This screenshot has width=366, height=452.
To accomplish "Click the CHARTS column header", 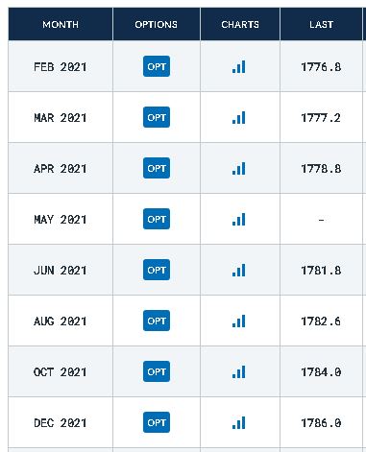I will click(240, 24).
